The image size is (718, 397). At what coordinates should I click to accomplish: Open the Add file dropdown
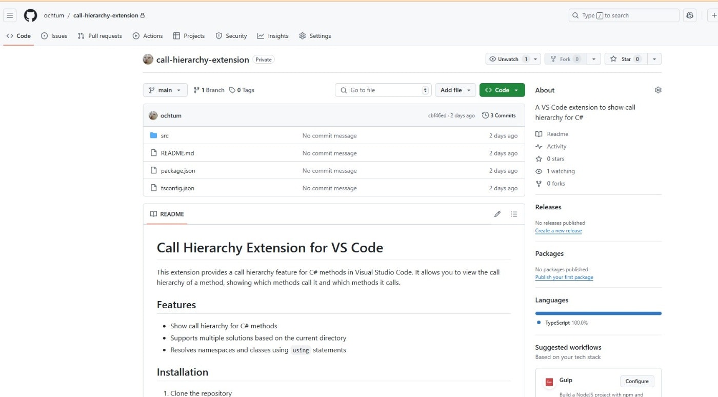[455, 90]
